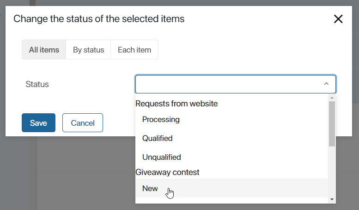
Task: Close the change status dialog
Action: (x=338, y=19)
